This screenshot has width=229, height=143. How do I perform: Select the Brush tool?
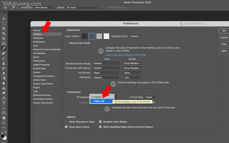4,58
